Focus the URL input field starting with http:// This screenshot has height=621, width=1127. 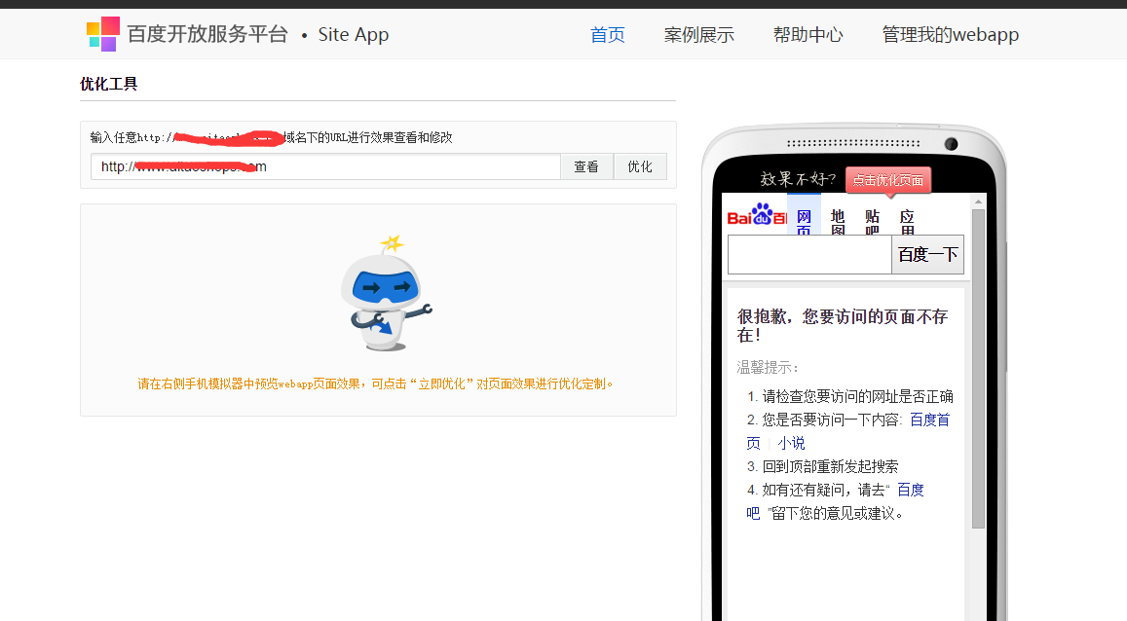[325, 166]
